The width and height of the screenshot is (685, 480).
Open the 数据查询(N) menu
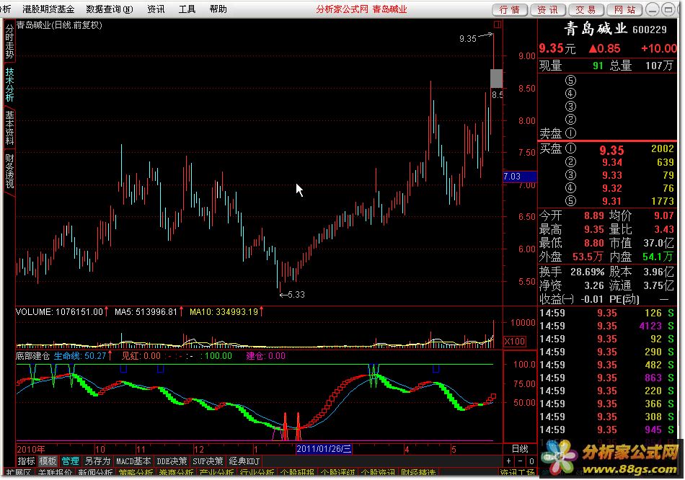[x=110, y=9]
